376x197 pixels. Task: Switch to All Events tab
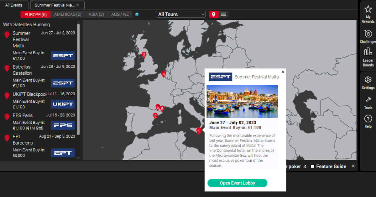pos(14,5)
